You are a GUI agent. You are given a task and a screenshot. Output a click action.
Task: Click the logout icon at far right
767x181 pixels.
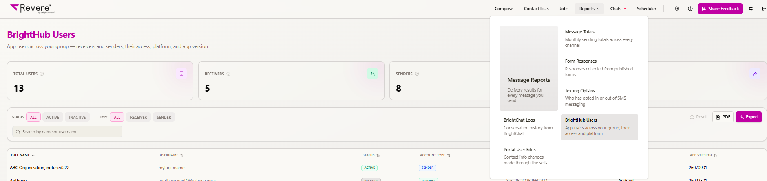pos(764,9)
